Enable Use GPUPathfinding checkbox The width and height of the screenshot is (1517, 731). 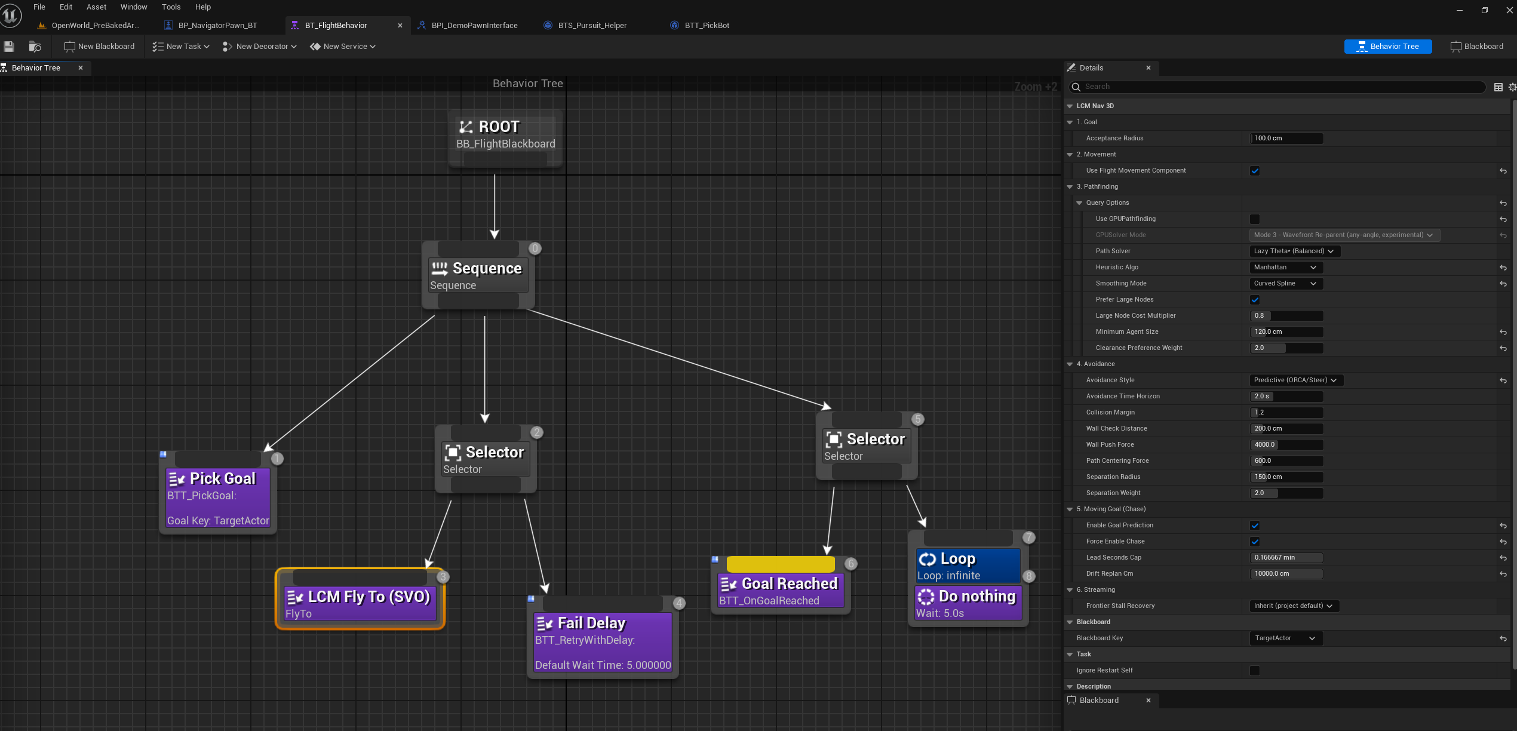pyautogui.click(x=1255, y=219)
